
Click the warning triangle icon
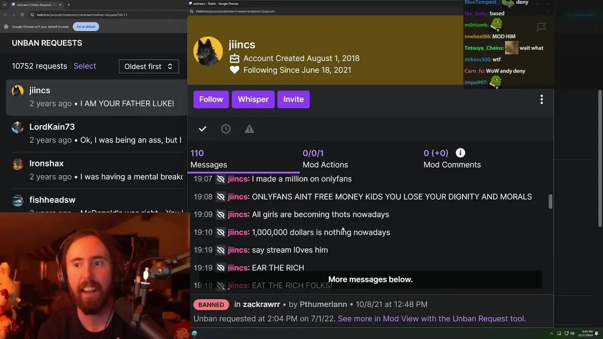coord(249,129)
